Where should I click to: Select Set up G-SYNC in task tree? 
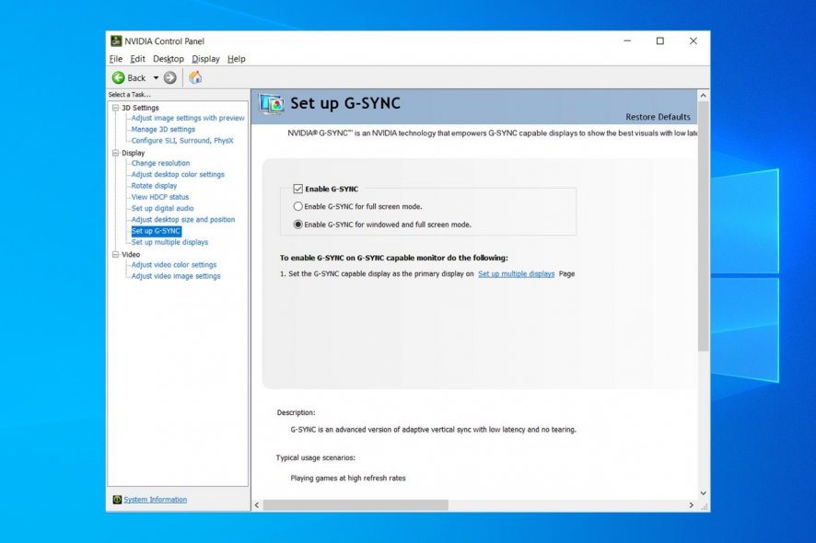pyautogui.click(x=157, y=231)
